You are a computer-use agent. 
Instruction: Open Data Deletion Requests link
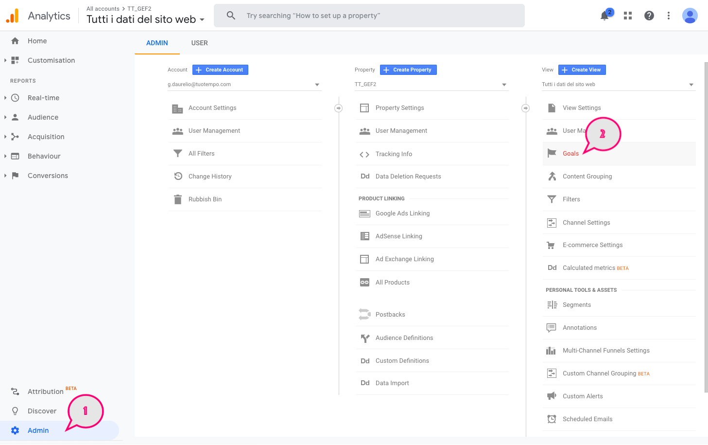tap(408, 177)
